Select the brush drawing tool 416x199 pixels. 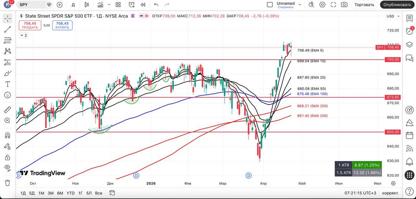(8, 73)
